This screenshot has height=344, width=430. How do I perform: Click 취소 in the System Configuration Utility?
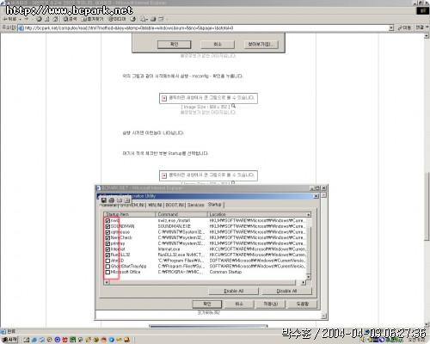(x=239, y=304)
